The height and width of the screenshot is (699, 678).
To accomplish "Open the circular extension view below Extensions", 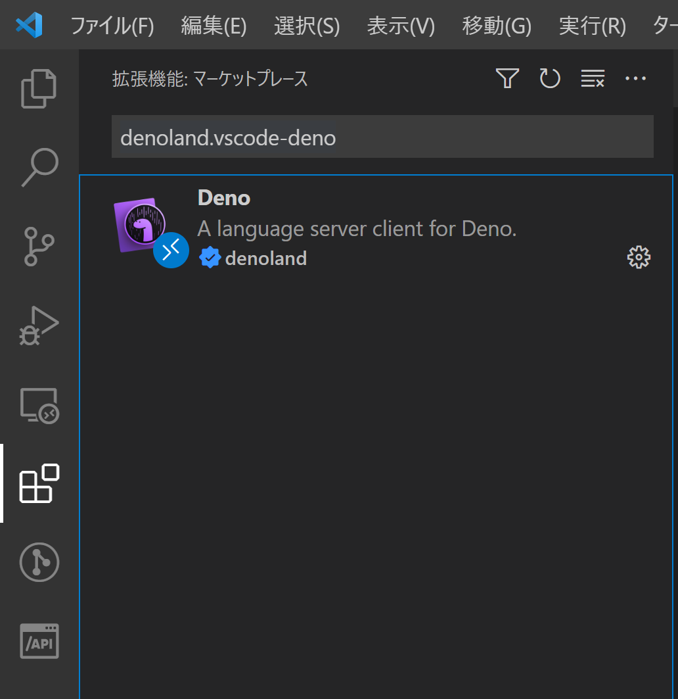I will [39, 562].
